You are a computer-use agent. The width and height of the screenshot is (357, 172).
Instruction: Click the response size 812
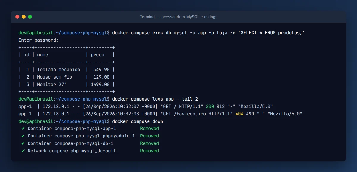[x=220, y=107]
